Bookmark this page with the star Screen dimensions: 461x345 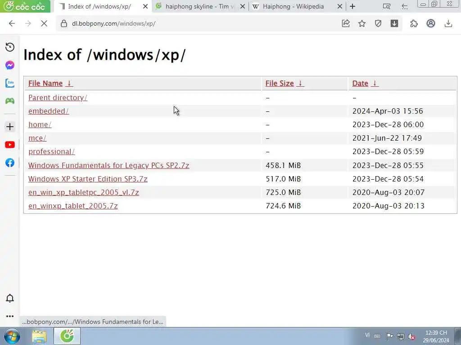click(x=362, y=23)
